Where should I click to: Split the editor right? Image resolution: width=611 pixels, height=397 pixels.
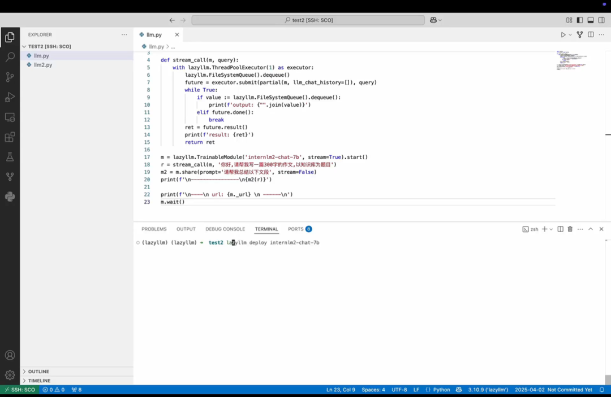(x=591, y=34)
